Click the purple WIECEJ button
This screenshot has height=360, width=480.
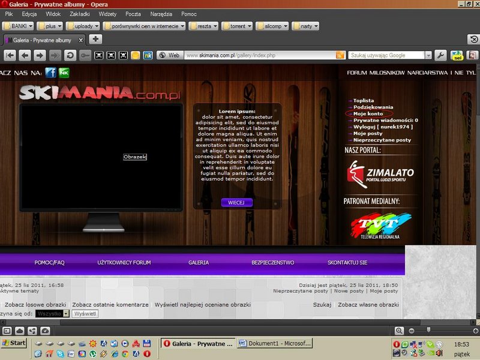pyautogui.click(x=236, y=203)
